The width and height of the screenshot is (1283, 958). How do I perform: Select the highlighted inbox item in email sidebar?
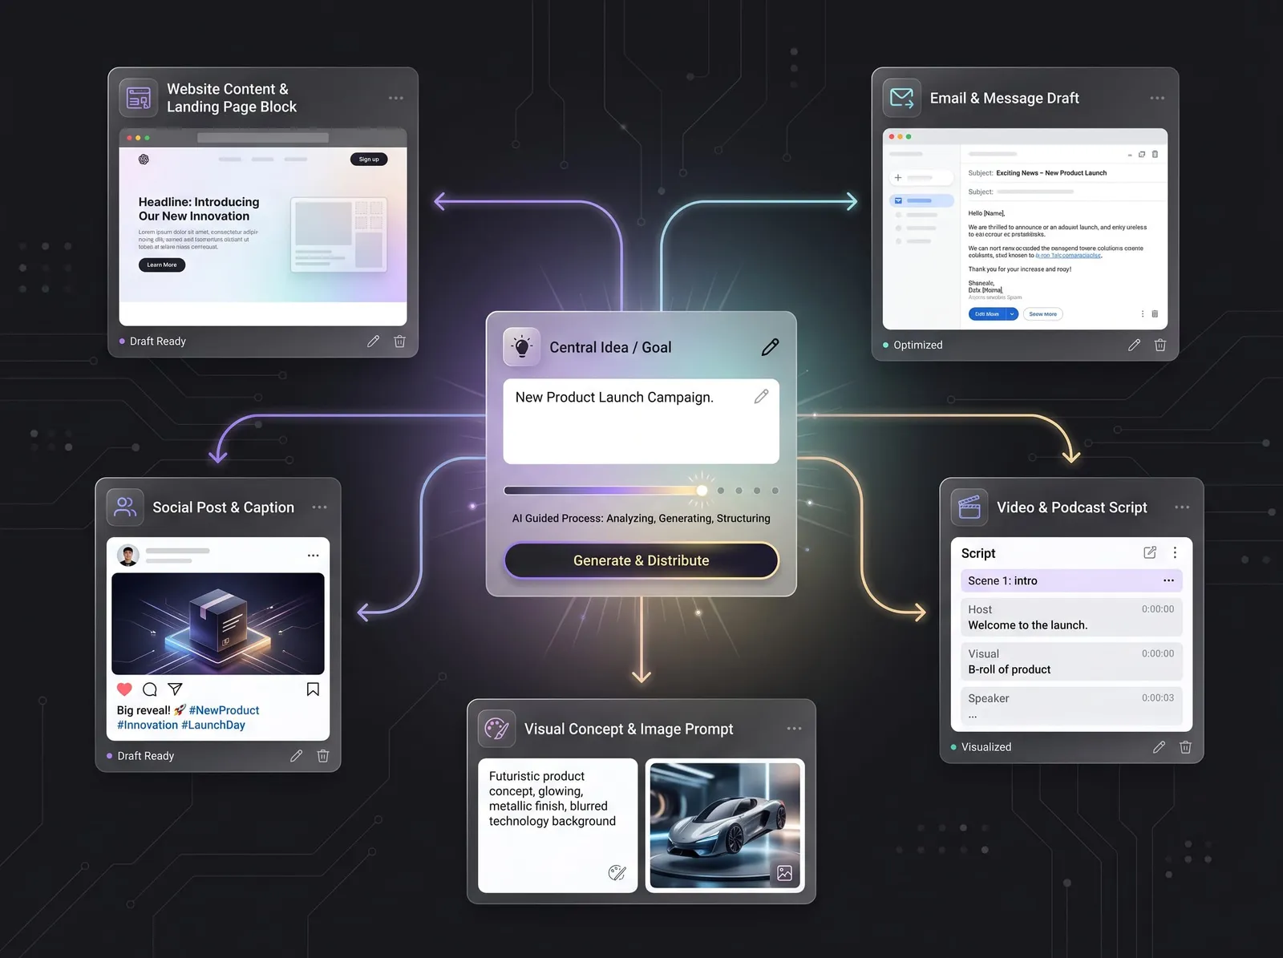pos(921,200)
